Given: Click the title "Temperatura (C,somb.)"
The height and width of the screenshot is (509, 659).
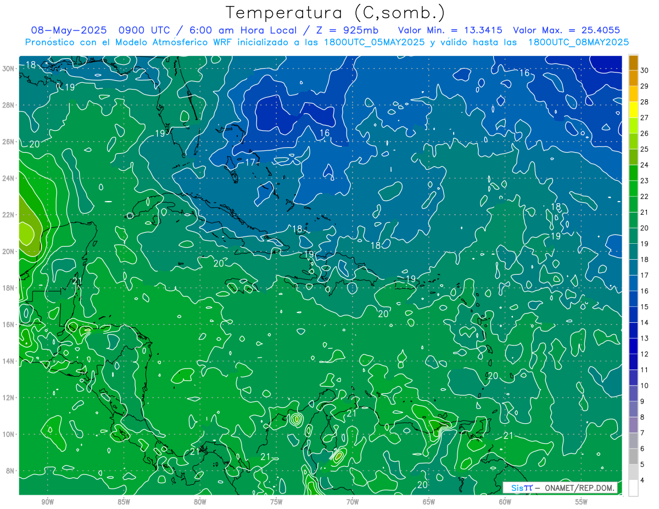Looking at the screenshot, I should click(x=336, y=13).
